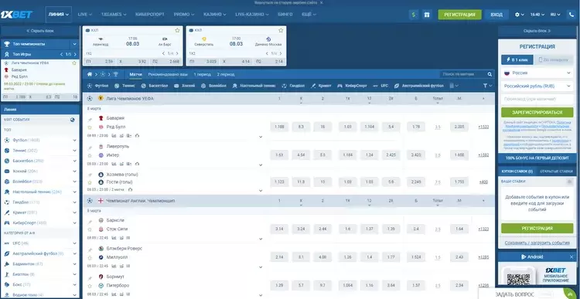Click previous arrow in Топ Игры
This screenshot has height=299, width=580.
tap(61, 54)
